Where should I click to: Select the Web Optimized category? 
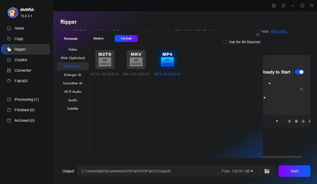73,58
